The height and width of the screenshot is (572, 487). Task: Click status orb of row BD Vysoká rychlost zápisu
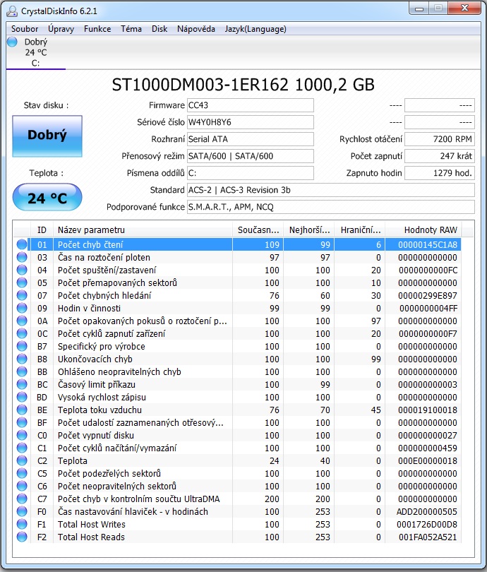click(x=22, y=398)
